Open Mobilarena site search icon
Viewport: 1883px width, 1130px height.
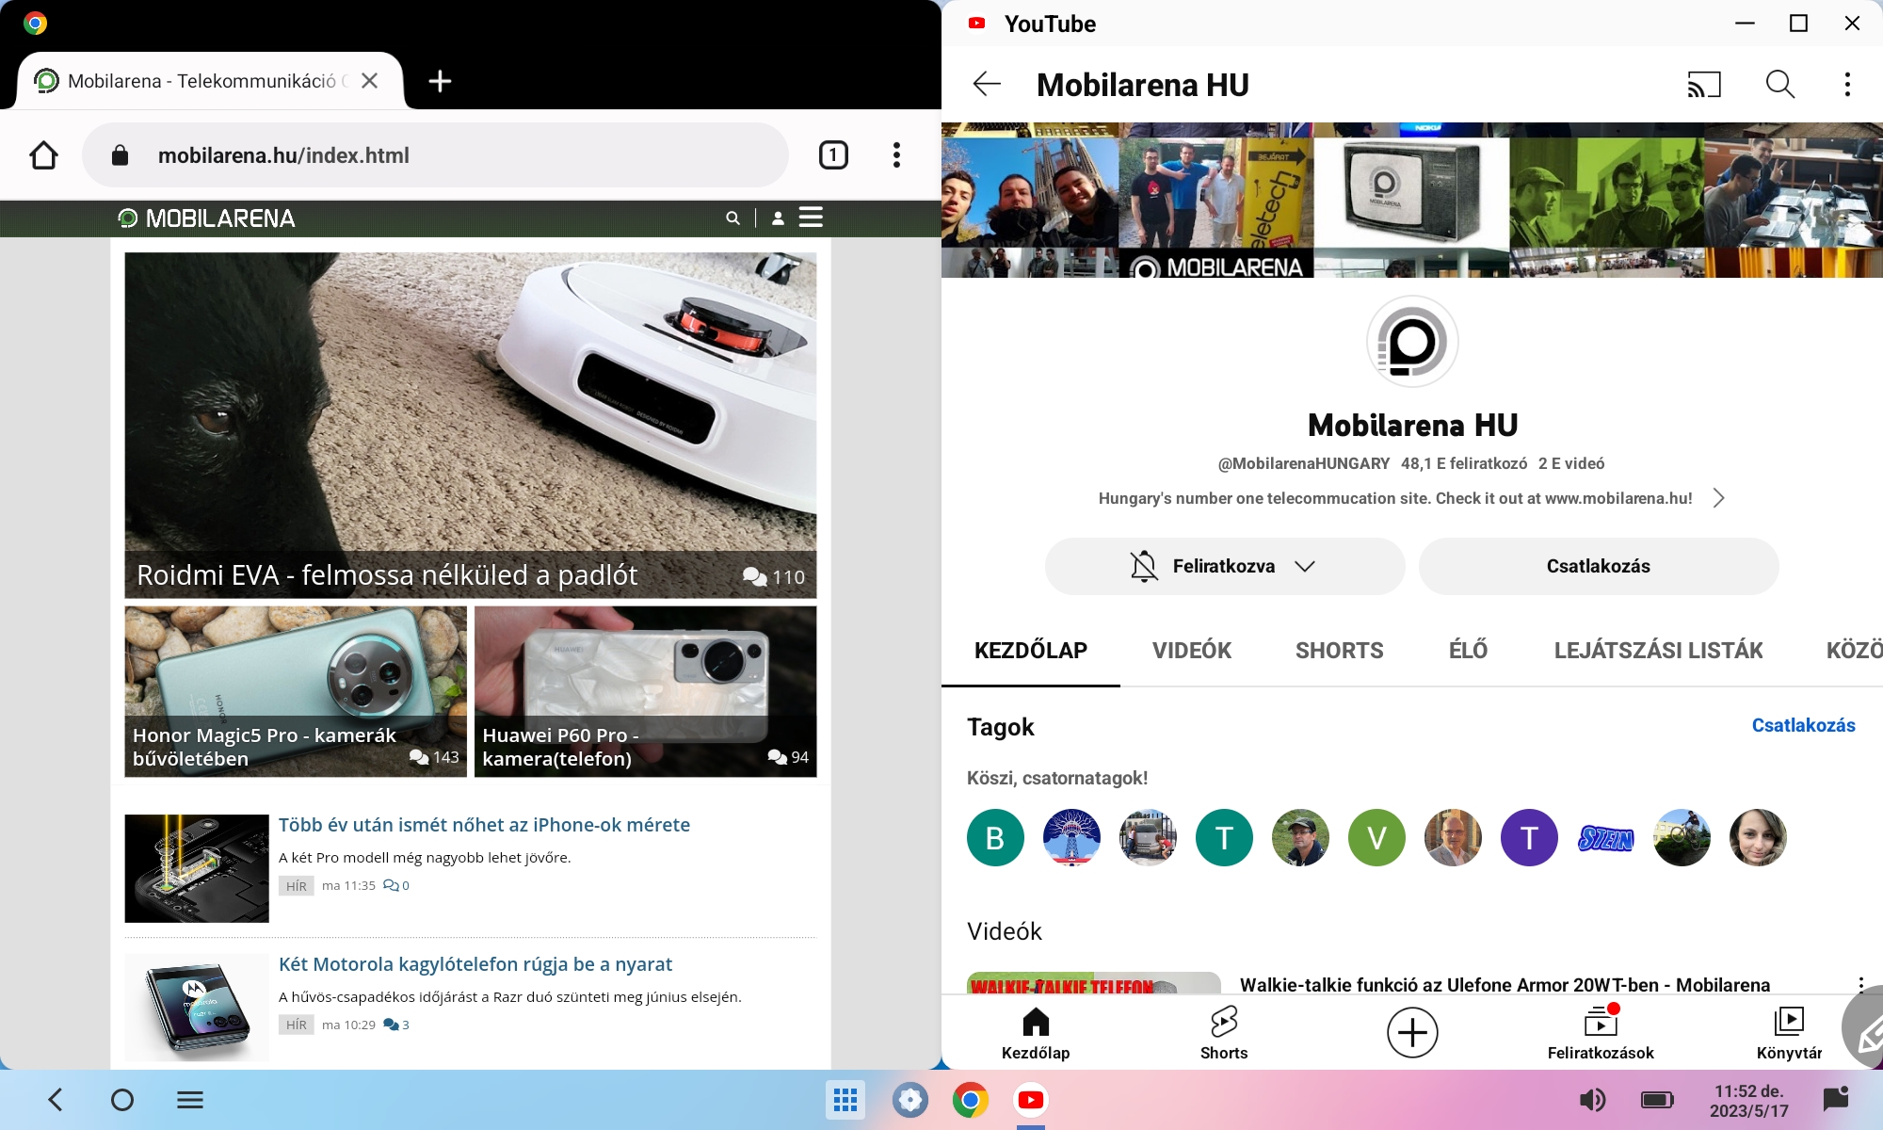pos(732,218)
